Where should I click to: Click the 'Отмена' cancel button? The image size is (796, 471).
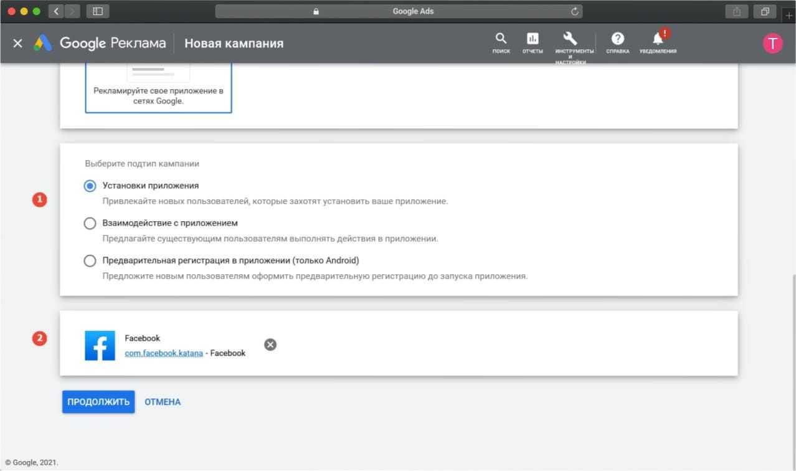(x=163, y=402)
